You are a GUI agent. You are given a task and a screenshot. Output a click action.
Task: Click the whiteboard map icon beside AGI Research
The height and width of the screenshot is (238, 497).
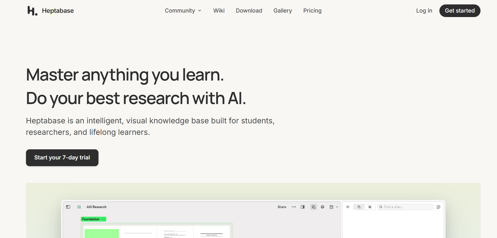(x=79, y=207)
